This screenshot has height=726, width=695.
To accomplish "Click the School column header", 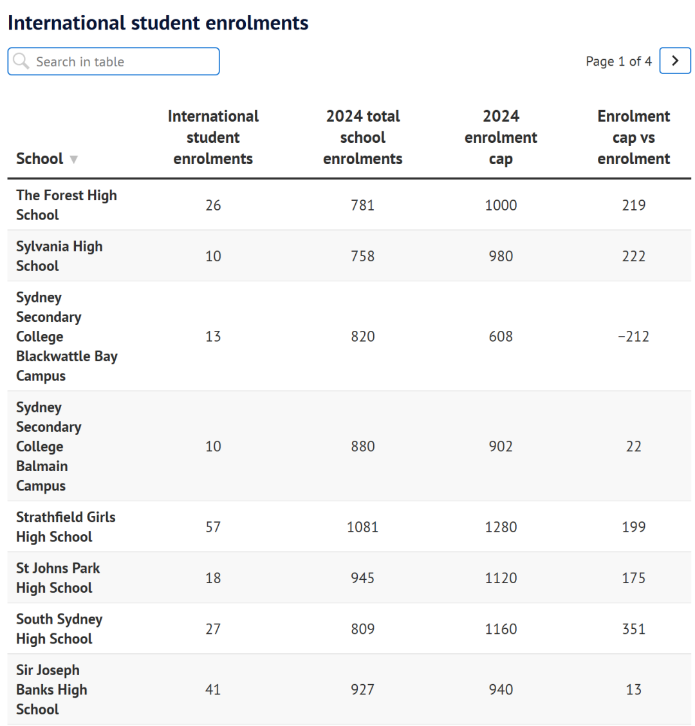I will pos(40,159).
